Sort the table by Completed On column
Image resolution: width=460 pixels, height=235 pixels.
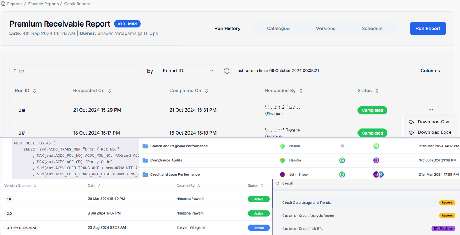pos(206,90)
